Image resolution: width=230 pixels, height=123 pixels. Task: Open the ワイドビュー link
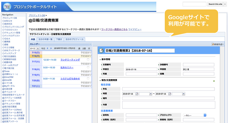point(135,29)
